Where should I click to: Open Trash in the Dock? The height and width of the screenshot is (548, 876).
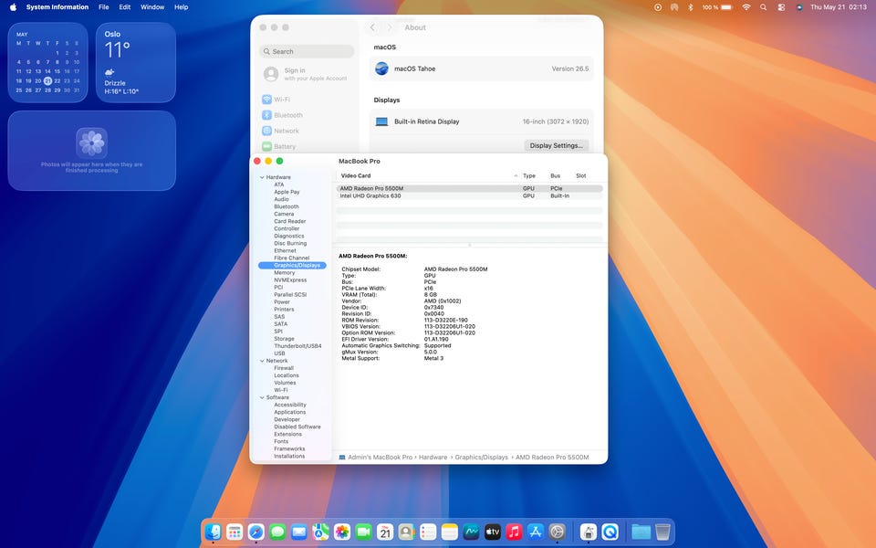(662, 532)
